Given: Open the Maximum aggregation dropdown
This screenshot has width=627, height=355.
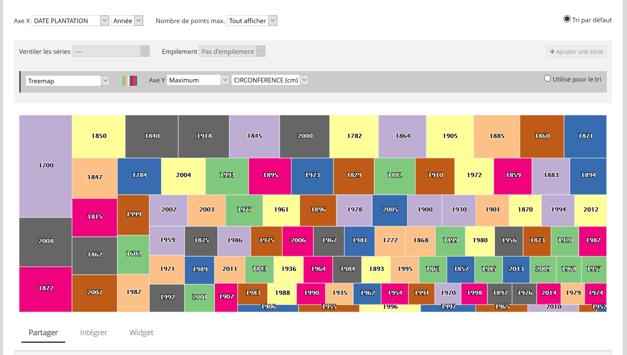Looking at the screenshot, I should tap(198, 80).
